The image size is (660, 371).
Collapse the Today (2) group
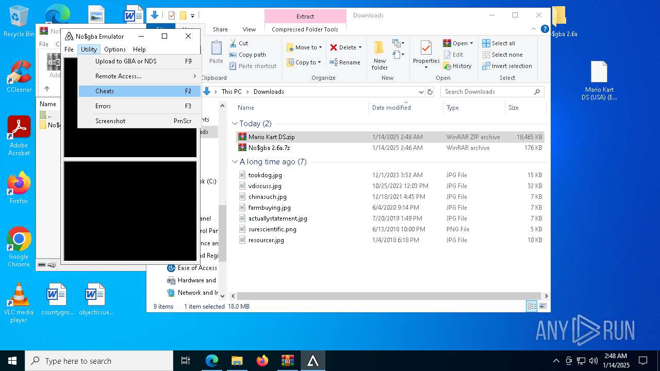pyautogui.click(x=235, y=124)
